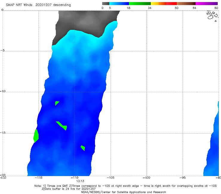Click the longitude axis label '-105'
The image size is (221, 194).
pyautogui.click(x=110, y=178)
